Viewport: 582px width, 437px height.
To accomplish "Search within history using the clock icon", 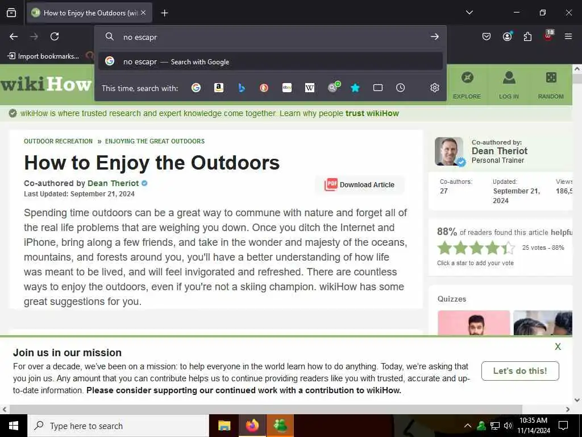I will [x=400, y=88].
